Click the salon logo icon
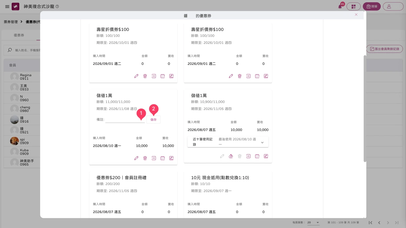Image resolution: width=406 pixels, height=228 pixels. 16,6
